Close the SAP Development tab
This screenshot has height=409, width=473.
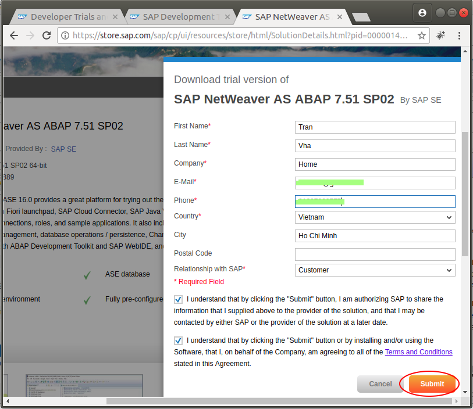(x=227, y=17)
